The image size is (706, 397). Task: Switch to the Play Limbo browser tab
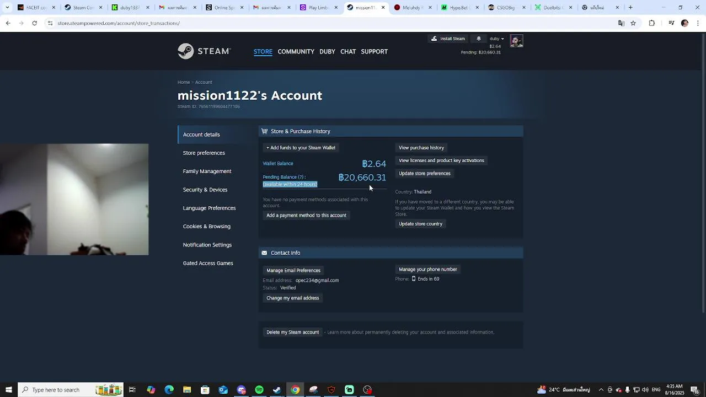tap(319, 8)
